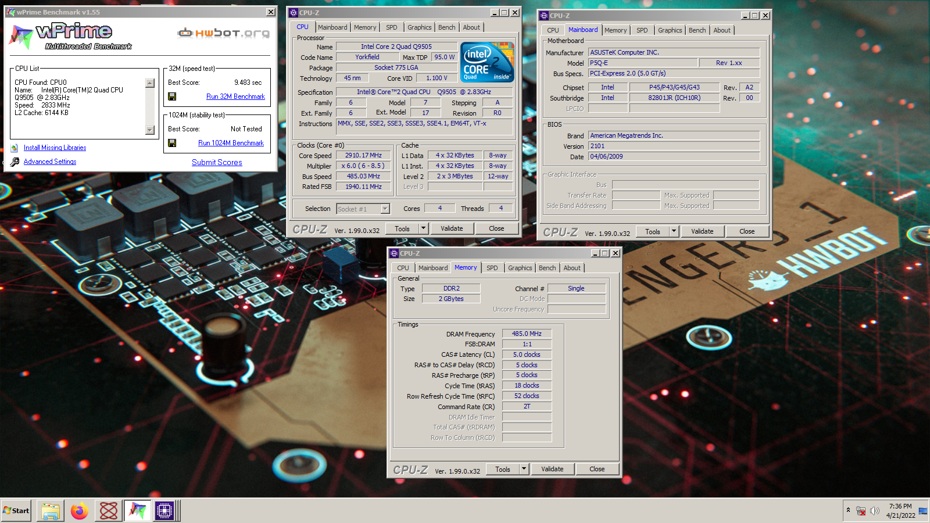Click the Core Speed 2910.17 MHz value
This screenshot has height=523, width=930.
pyautogui.click(x=363, y=156)
